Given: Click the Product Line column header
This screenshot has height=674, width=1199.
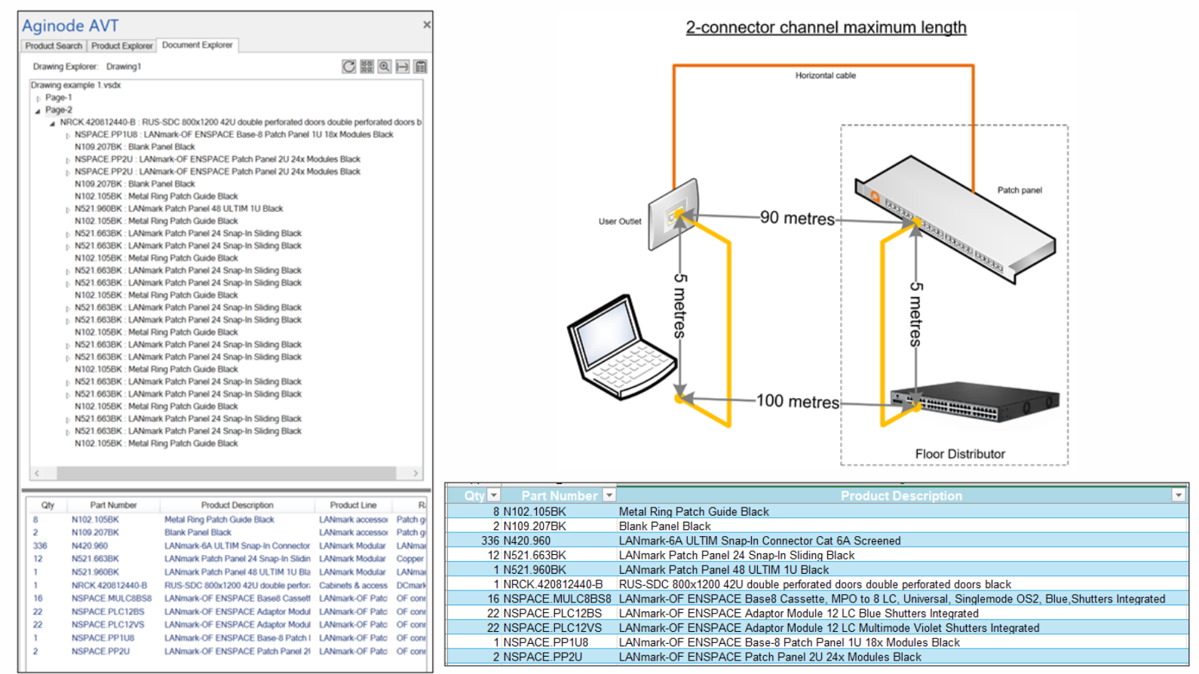Looking at the screenshot, I should pos(353,505).
